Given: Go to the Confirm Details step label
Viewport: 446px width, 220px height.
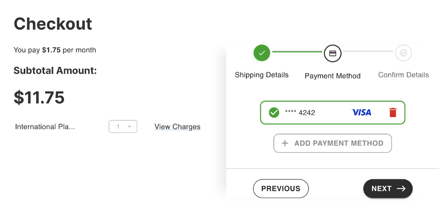Looking at the screenshot, I should pyautogui.click(x=403, y=75).
